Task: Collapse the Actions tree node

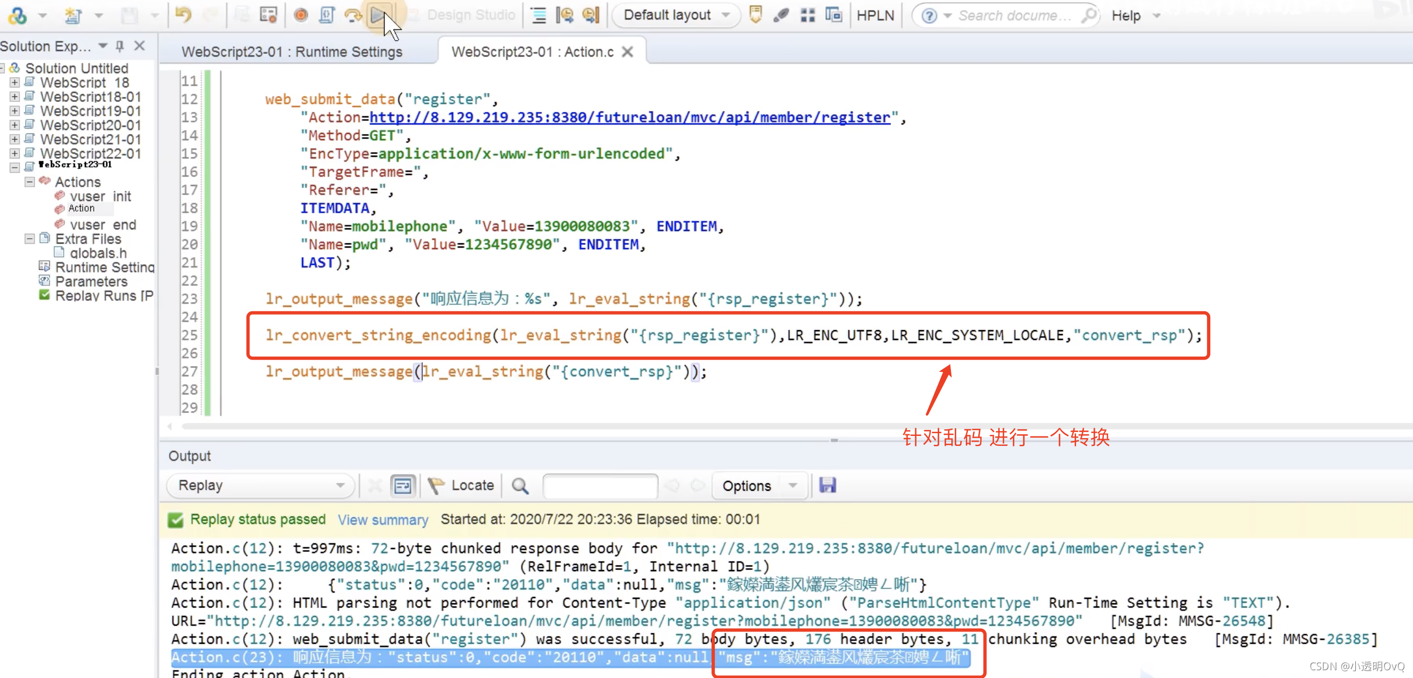Action: point(30,182)
